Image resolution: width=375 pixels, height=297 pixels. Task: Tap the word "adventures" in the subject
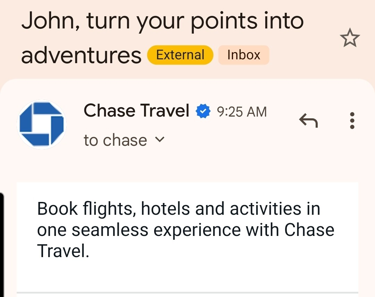82,56
